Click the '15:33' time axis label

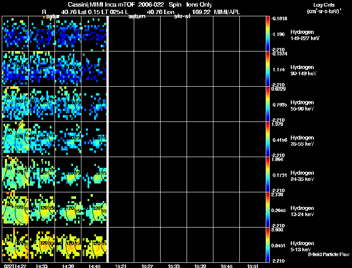point(174,266)
